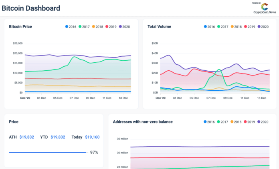279x169 pixels.
Task: Click the CryptoCoin.News logo
Action: click(x=265, y=8)
